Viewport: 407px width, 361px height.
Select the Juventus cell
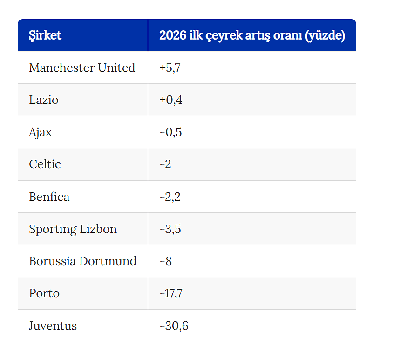tap(53, 326)
